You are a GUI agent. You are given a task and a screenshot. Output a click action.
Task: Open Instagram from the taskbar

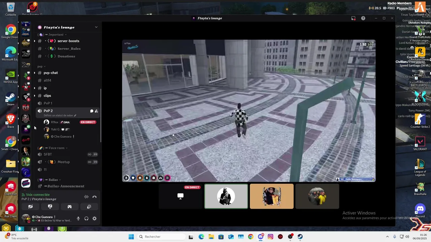(x=270, y=237)
